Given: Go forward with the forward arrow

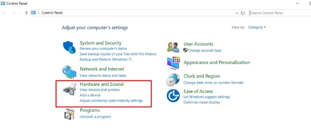Looking at the screenshot, I should pyautogui.click(x=13, y=13).
